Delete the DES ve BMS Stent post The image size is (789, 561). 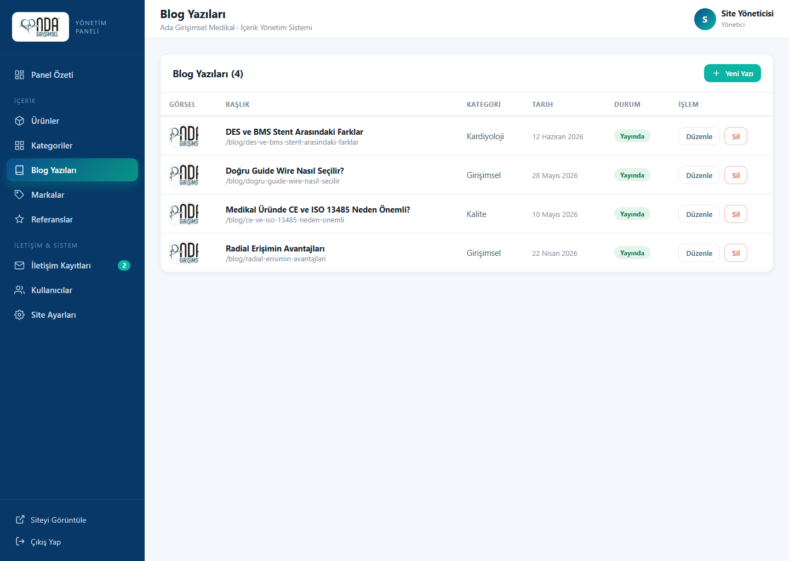(736, 136)
